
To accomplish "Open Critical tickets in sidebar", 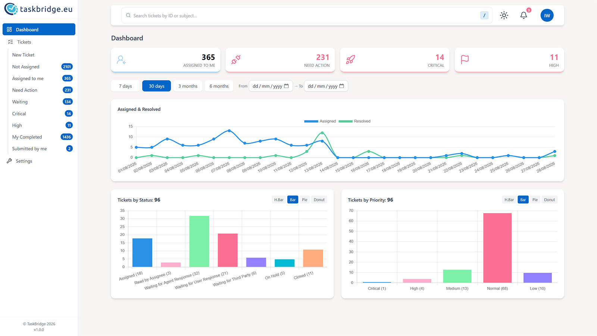I will coord(41,113).
